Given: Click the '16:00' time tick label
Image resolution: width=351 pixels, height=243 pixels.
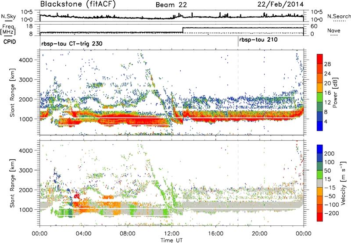Looking at the screenshot, I should coord(215,234).
